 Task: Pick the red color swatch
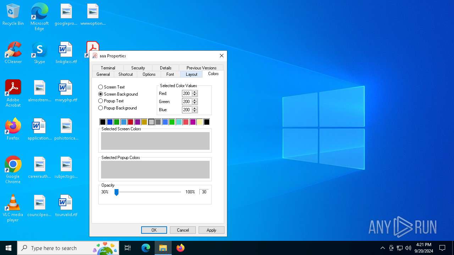tap(131, 122)
